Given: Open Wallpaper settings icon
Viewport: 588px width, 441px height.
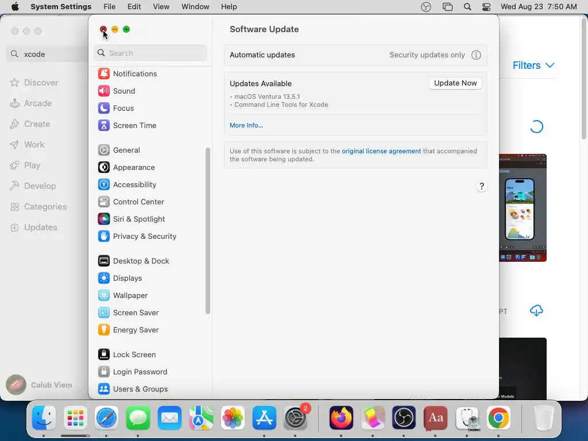Looking at the screenshot, I should click(x=104, y=296).
